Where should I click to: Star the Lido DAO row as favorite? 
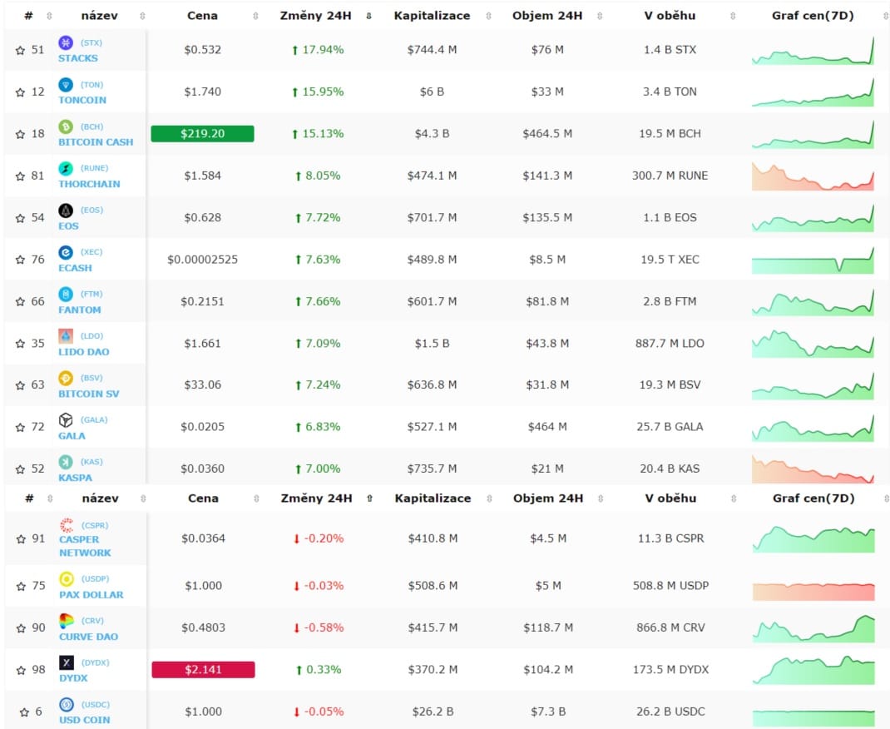coord(20,344)
